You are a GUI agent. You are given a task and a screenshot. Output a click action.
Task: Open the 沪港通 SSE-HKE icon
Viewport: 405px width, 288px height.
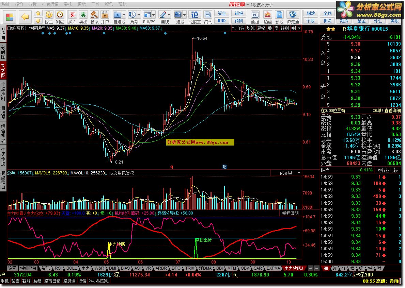coord(293,17)
